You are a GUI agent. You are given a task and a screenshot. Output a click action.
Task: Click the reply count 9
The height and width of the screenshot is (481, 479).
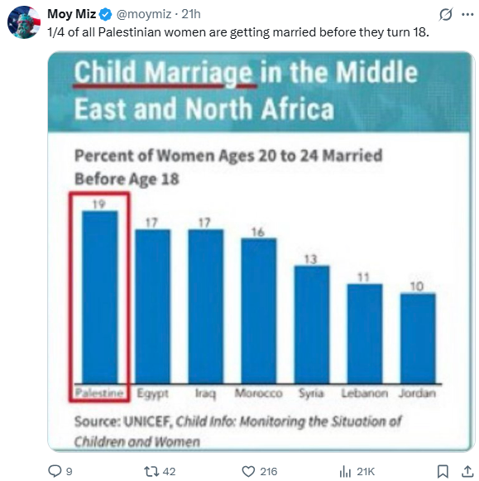(x=69, y=472)
